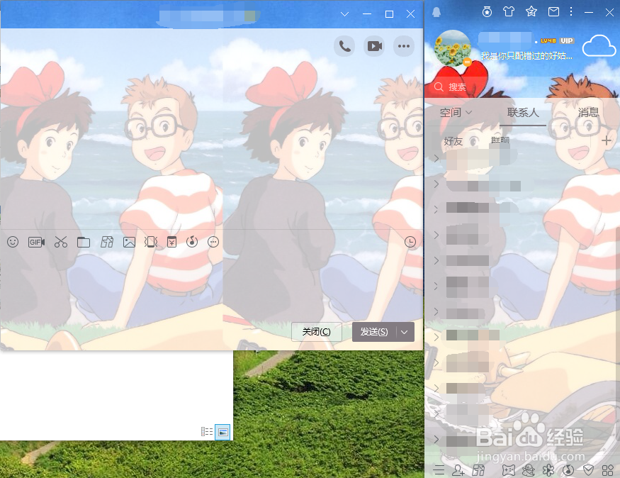The image size is (620, 478).
Task: Open the skin T-shirt icon
Action: [509, 11]
